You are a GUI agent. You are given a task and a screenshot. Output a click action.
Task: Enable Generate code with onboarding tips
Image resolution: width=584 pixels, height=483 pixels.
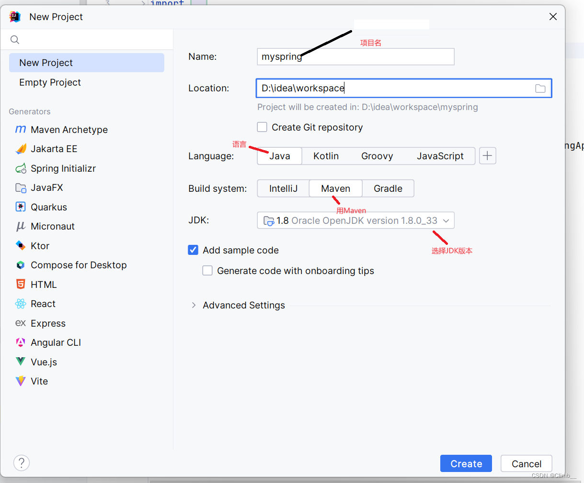click(207, 271)
